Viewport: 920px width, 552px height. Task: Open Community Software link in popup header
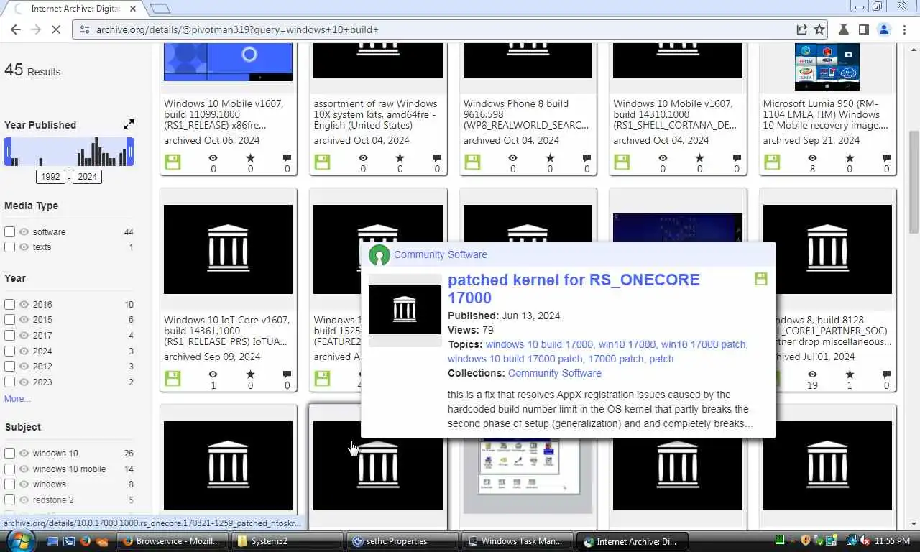pyautogui.click(x=441, y=254)
